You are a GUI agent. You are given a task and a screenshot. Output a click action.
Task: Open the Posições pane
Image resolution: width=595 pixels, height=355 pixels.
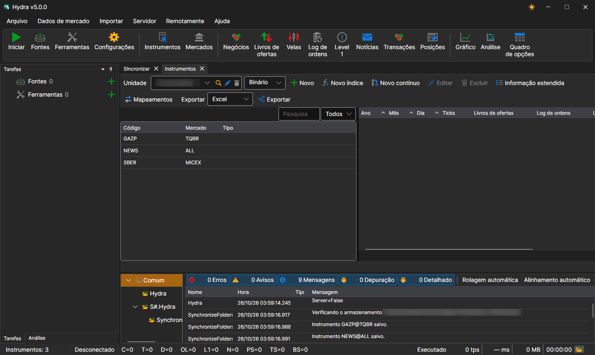coord(433,42)
